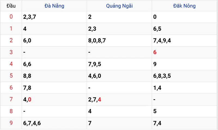Screen dimensions: 218x130
Task: Click the Đà Nẵng column header
Action: [54, 6]
